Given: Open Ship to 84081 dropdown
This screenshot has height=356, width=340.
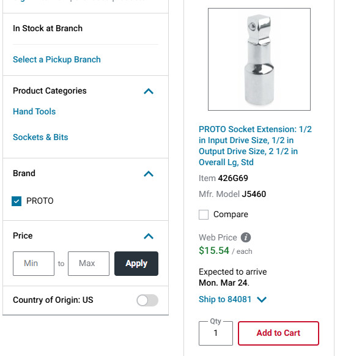Looking at the screenshot, I should 232,300.
